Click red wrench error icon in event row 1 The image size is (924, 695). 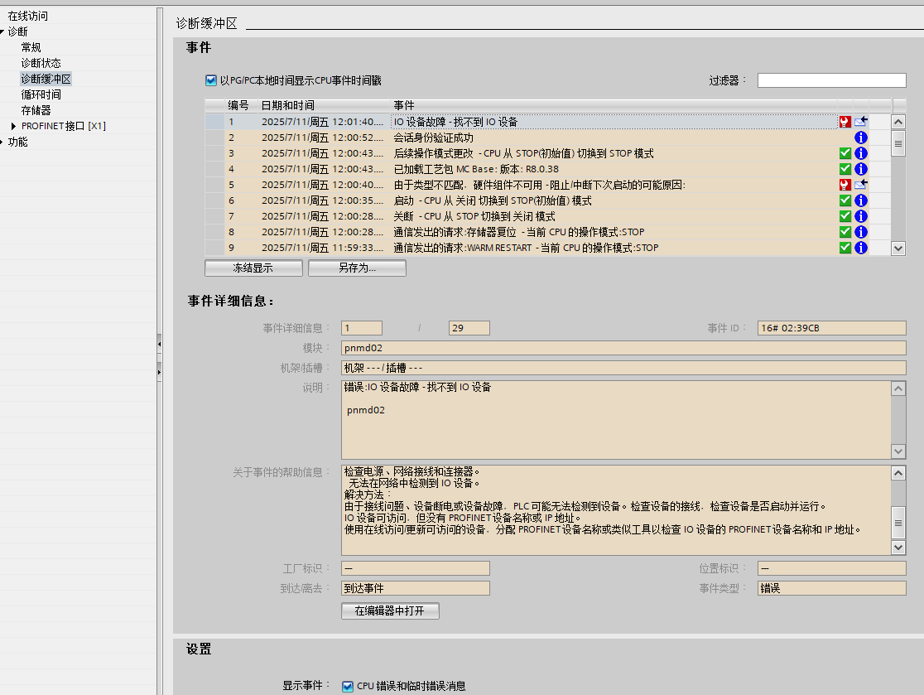tap(845, 122)
